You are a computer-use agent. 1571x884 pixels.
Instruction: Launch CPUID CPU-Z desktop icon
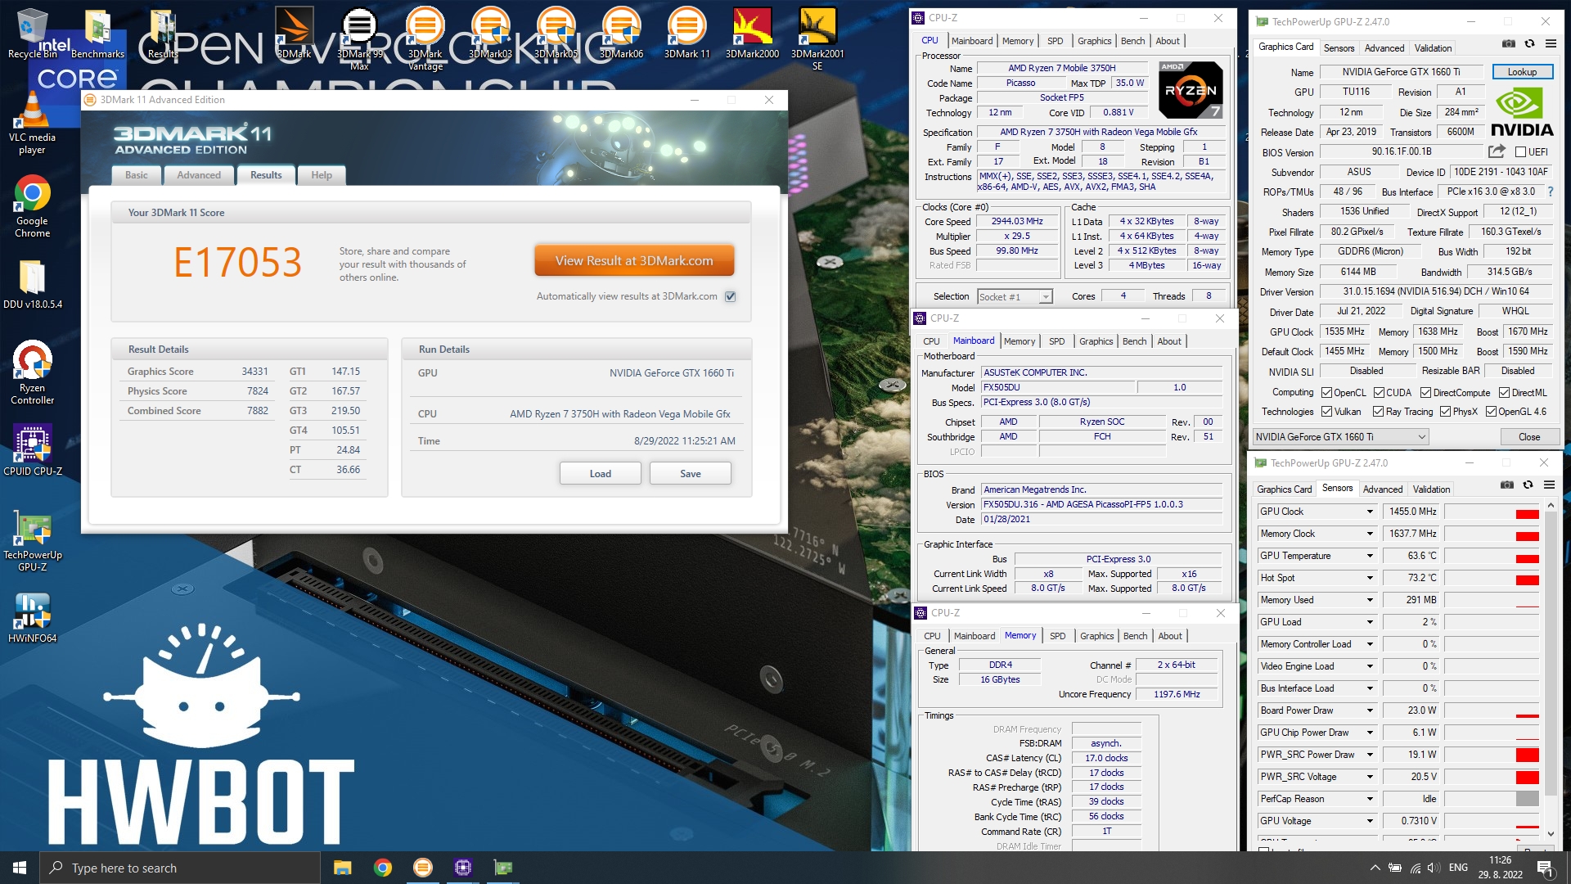click(32, 450)
